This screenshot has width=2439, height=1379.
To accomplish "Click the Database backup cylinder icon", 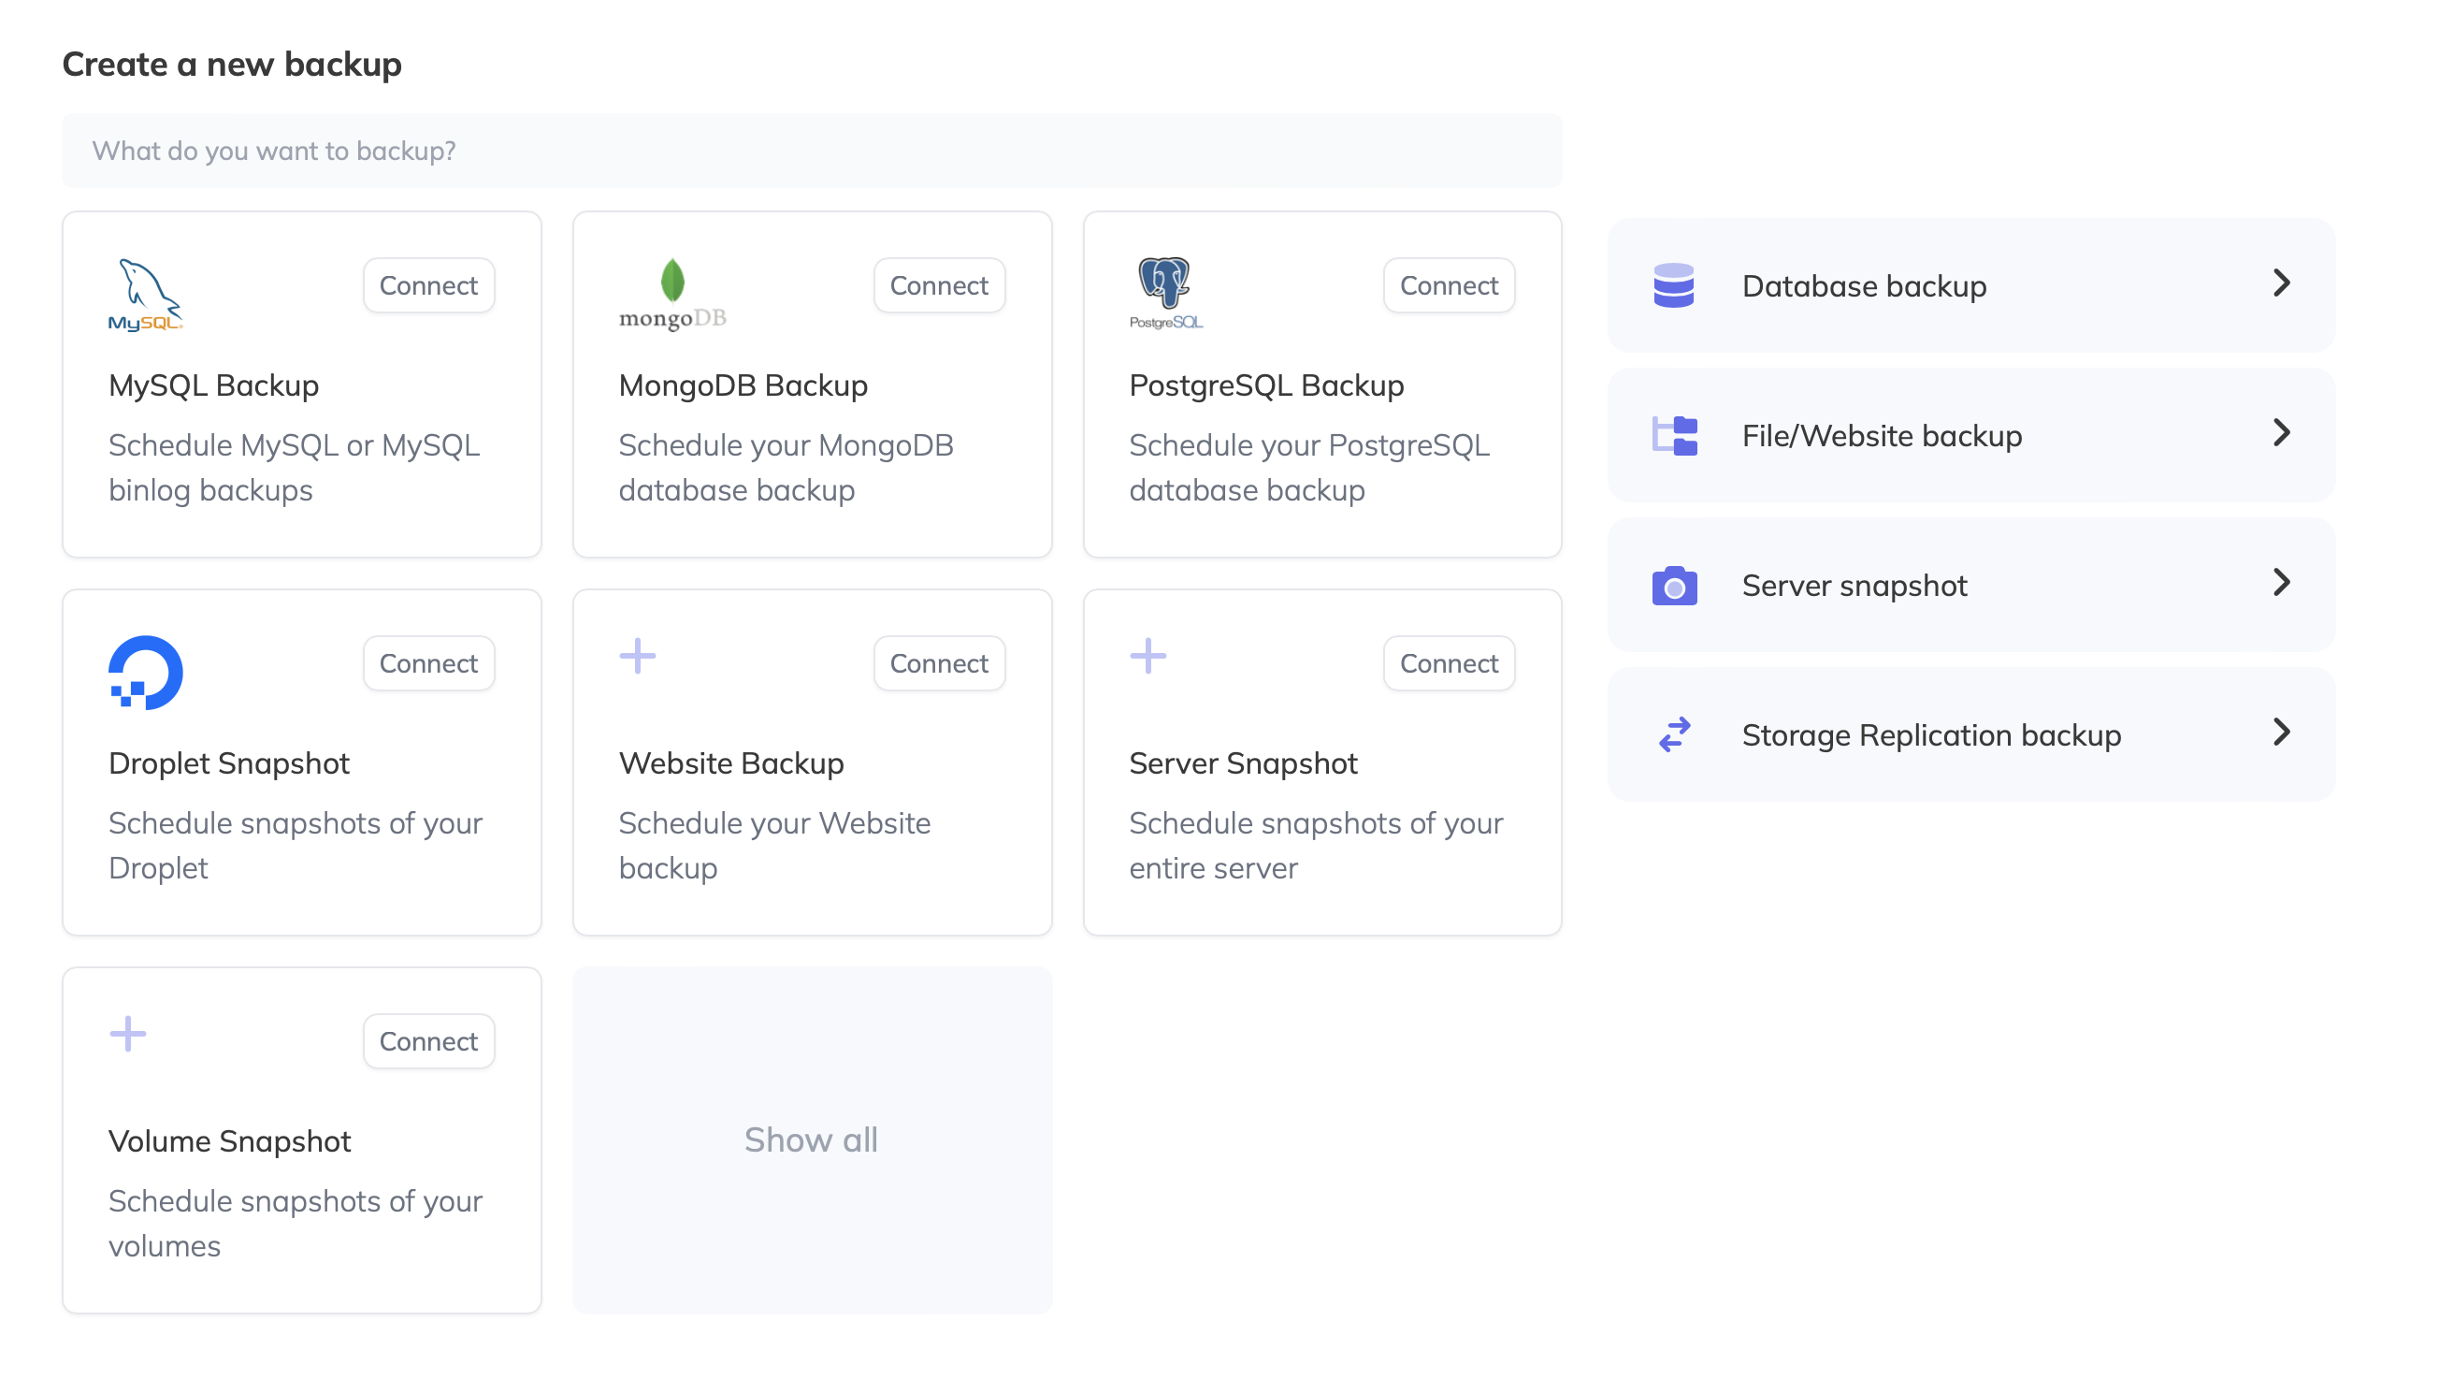I will tap(1673, 285).
